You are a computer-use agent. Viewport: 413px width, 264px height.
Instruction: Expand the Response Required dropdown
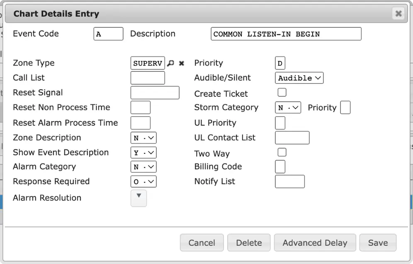coord(143,181)
